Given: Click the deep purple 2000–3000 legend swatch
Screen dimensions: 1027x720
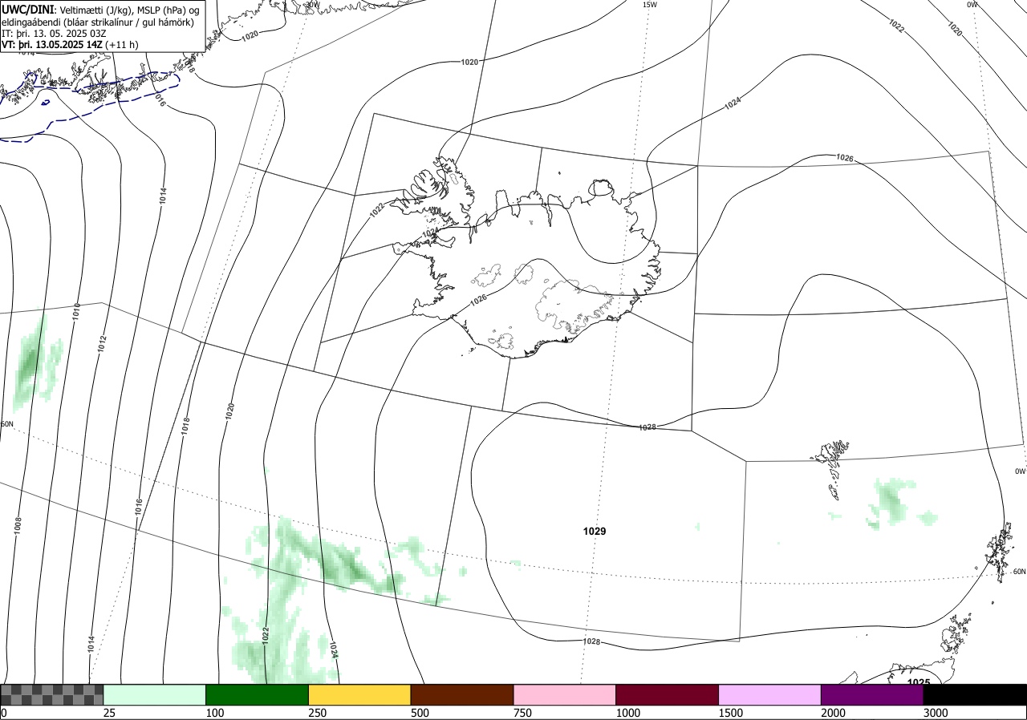Looking at the screenshot, I should pyautogui.click(x=872, y=694).
